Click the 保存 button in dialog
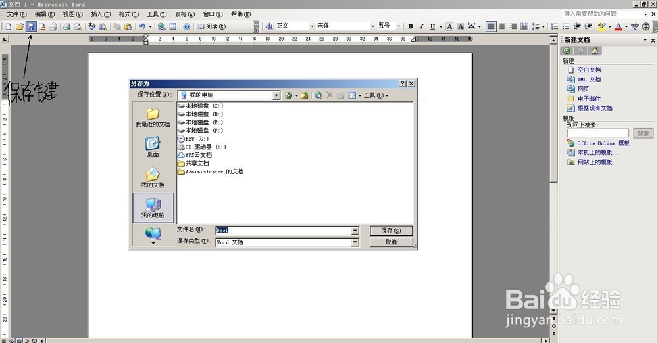This screenshot has width=658, height=343. coord(391,231)
